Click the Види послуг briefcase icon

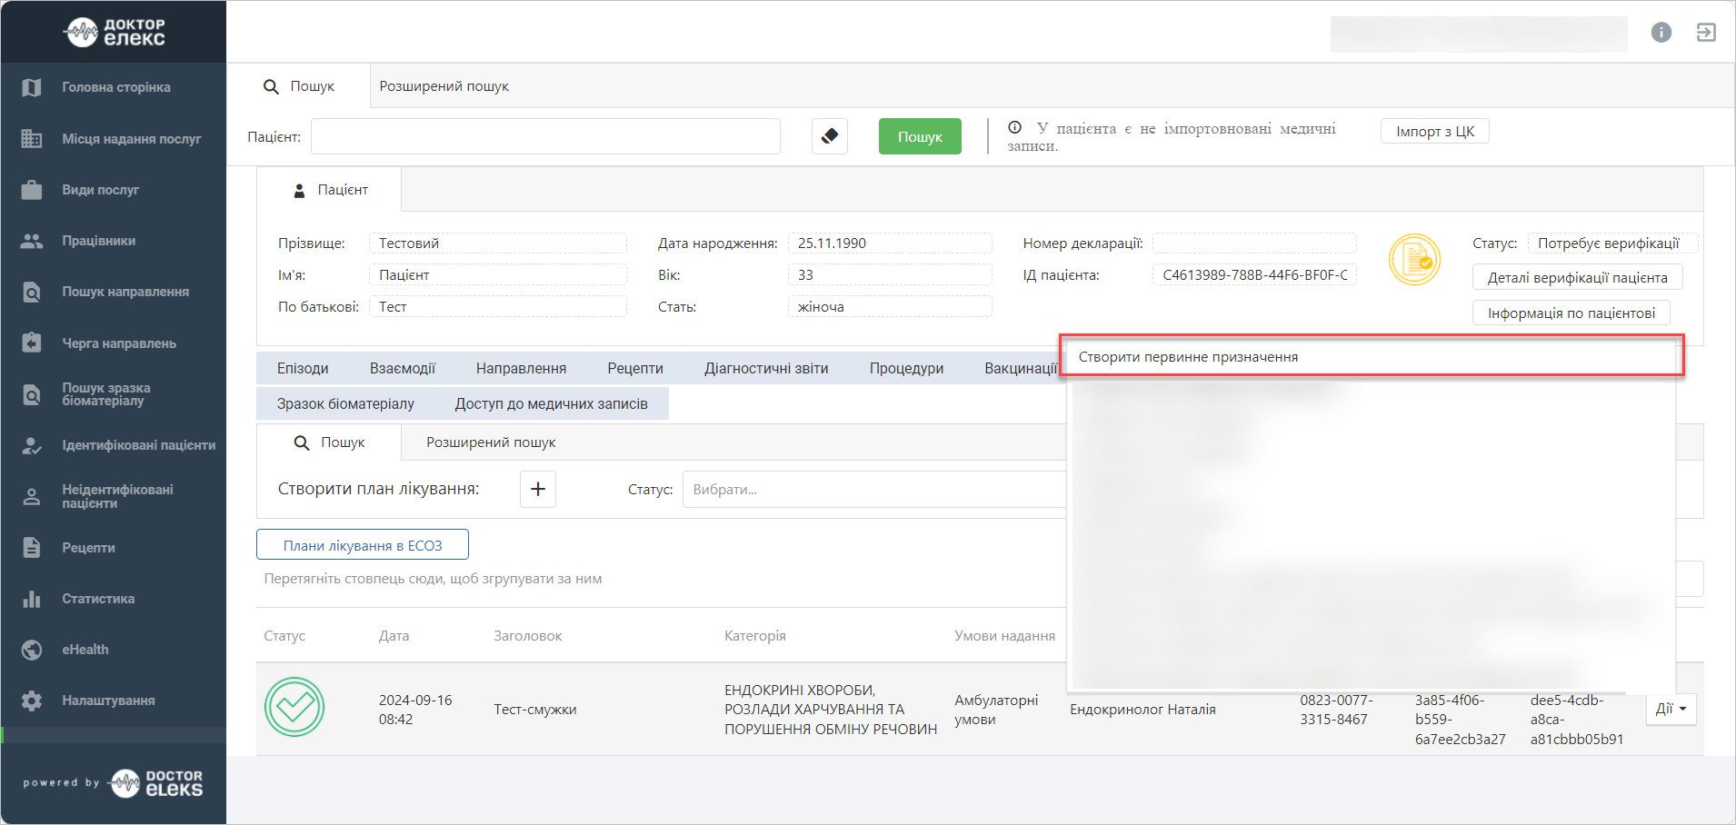[32, 190]
